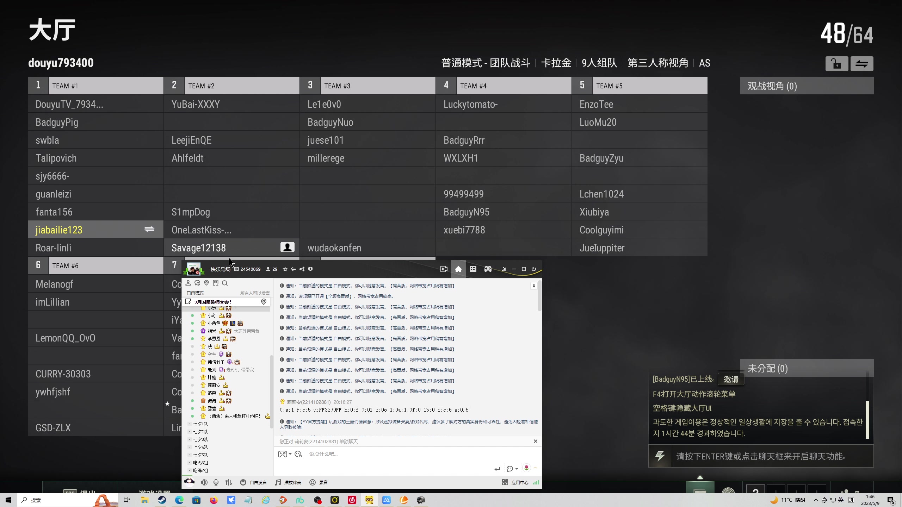
Task: Select user 莉莉安 in channel list
Action: tap(214, 385)
